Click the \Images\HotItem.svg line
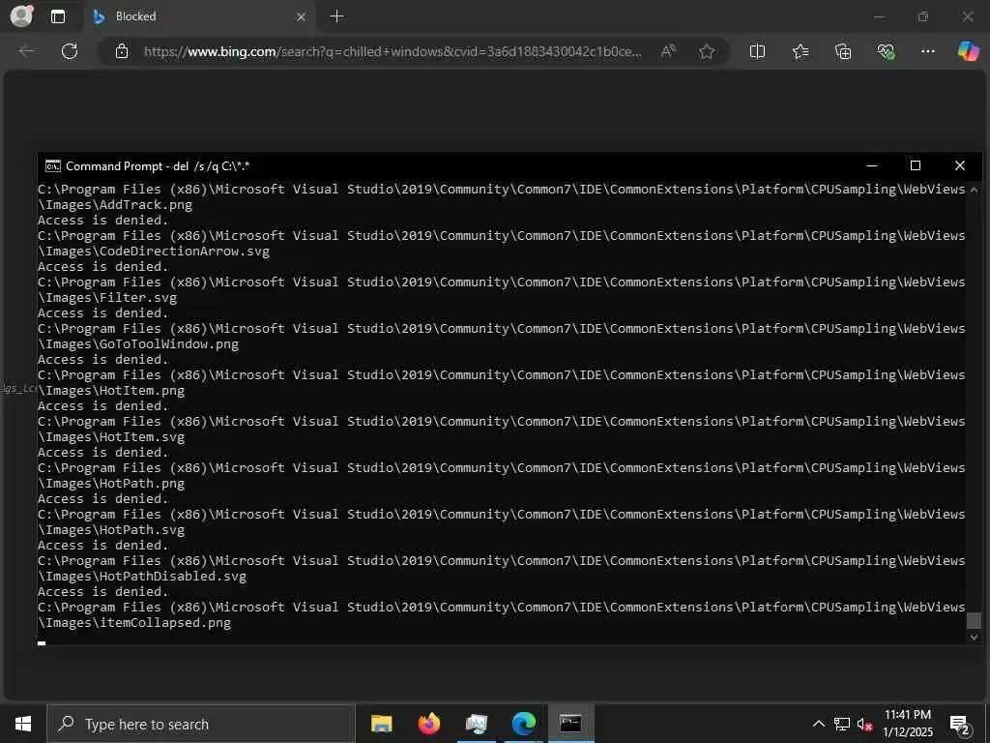This screenshot has height=743, width=990. tap(111, 437)
